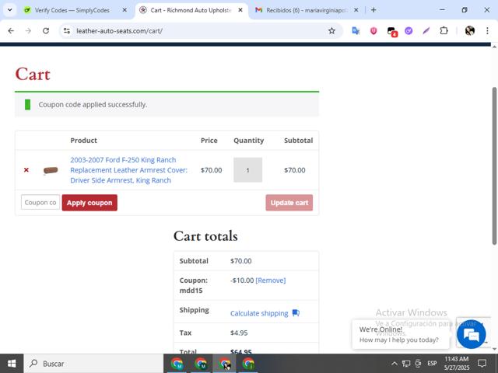Click the $4.95 Tax value

tap(239, 333)
